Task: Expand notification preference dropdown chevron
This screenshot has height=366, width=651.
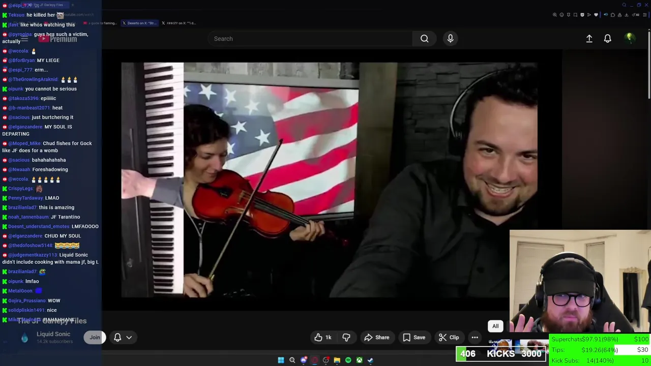Action: tap(129, 338)
